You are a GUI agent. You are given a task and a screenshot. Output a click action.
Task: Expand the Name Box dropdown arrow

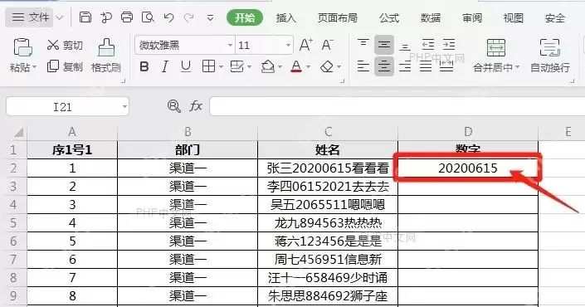click(124, 107)
